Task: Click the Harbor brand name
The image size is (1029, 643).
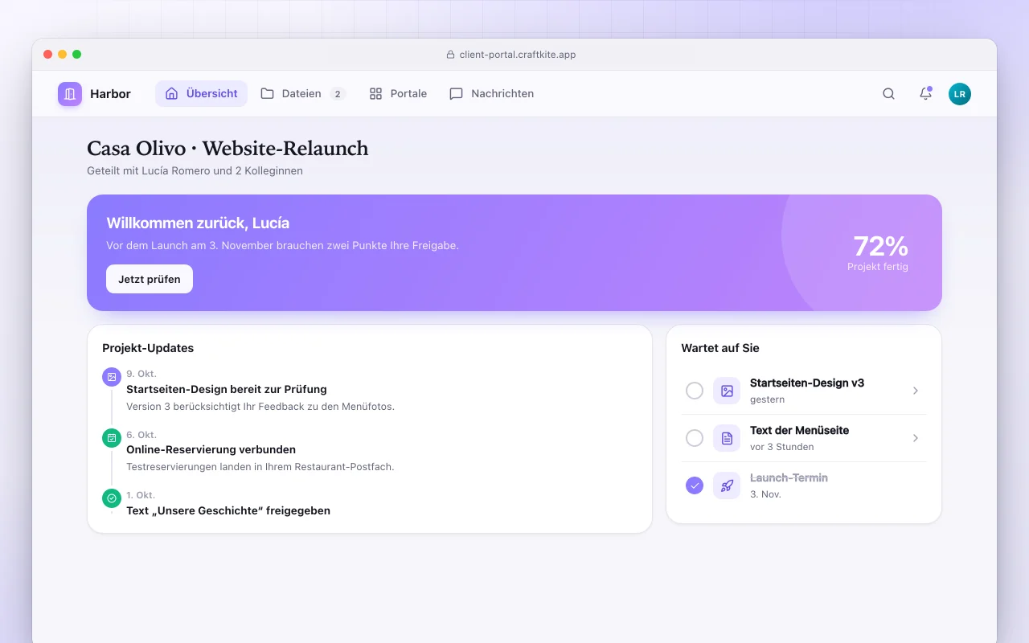Action: 110,94
